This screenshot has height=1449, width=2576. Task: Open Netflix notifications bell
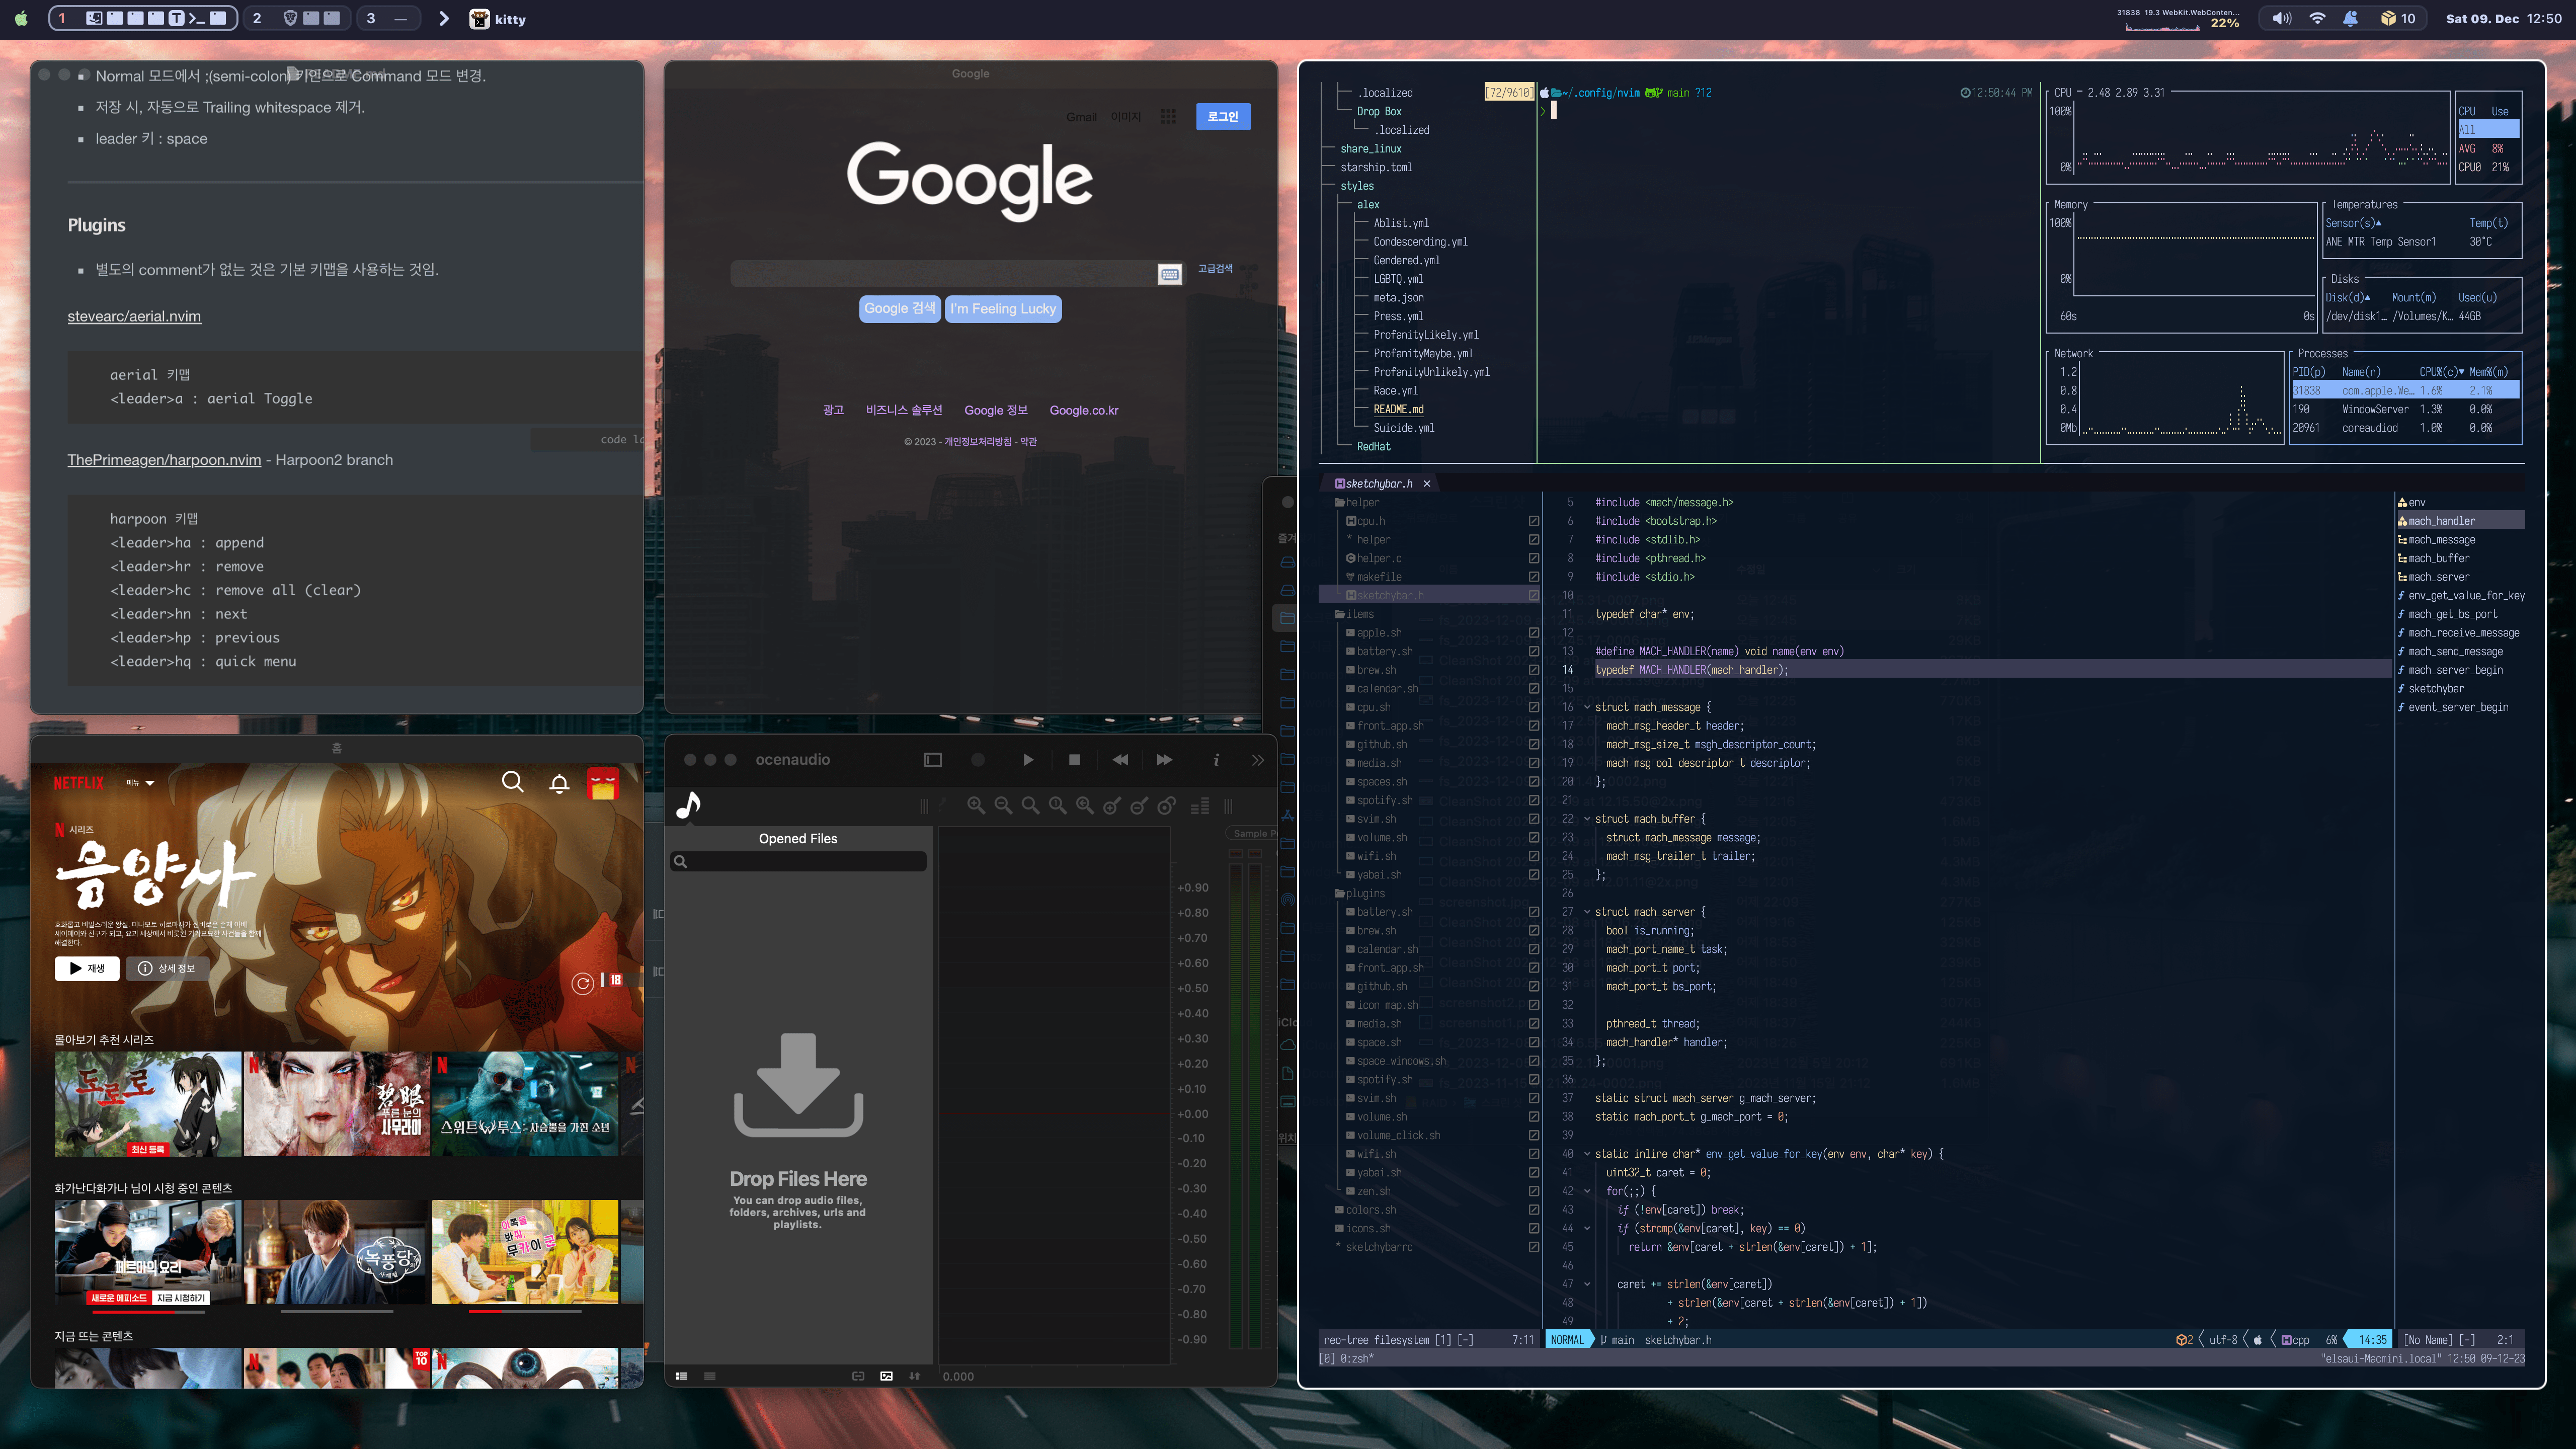pyautogui.click(x=559, y=783)
